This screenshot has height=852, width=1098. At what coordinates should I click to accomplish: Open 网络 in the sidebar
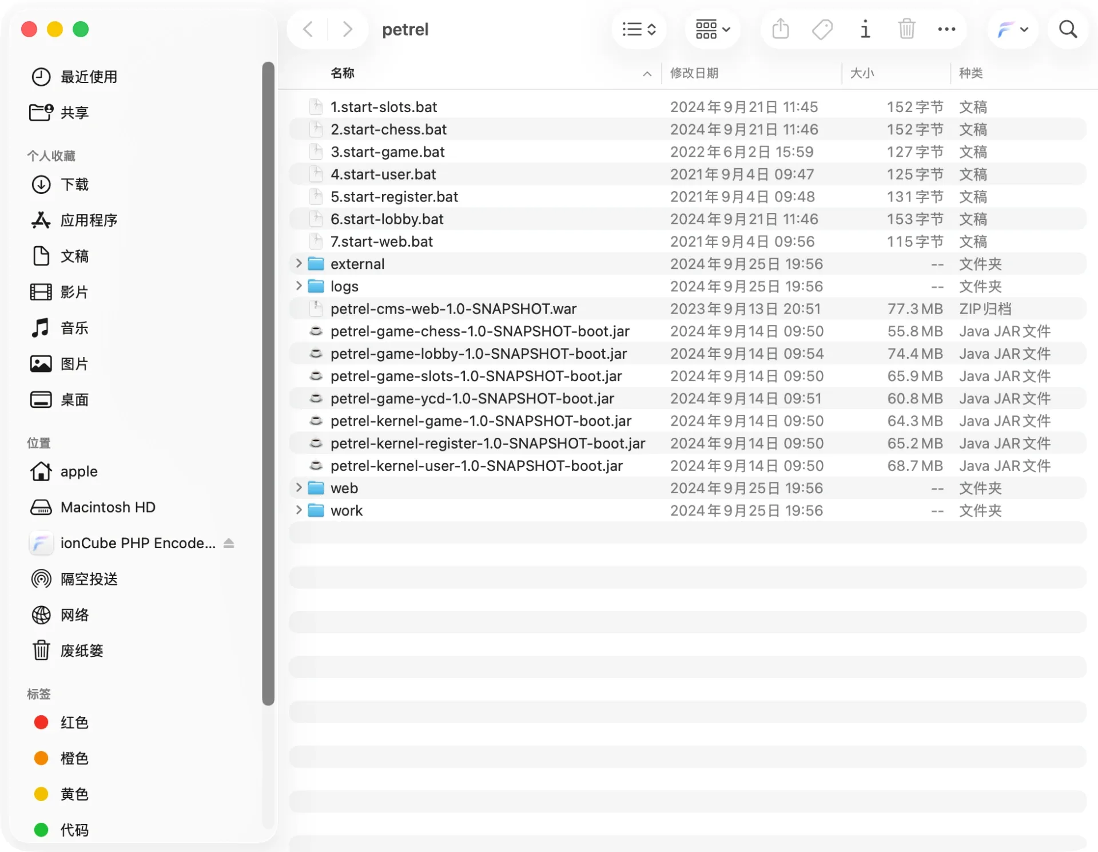coord(59,615)
